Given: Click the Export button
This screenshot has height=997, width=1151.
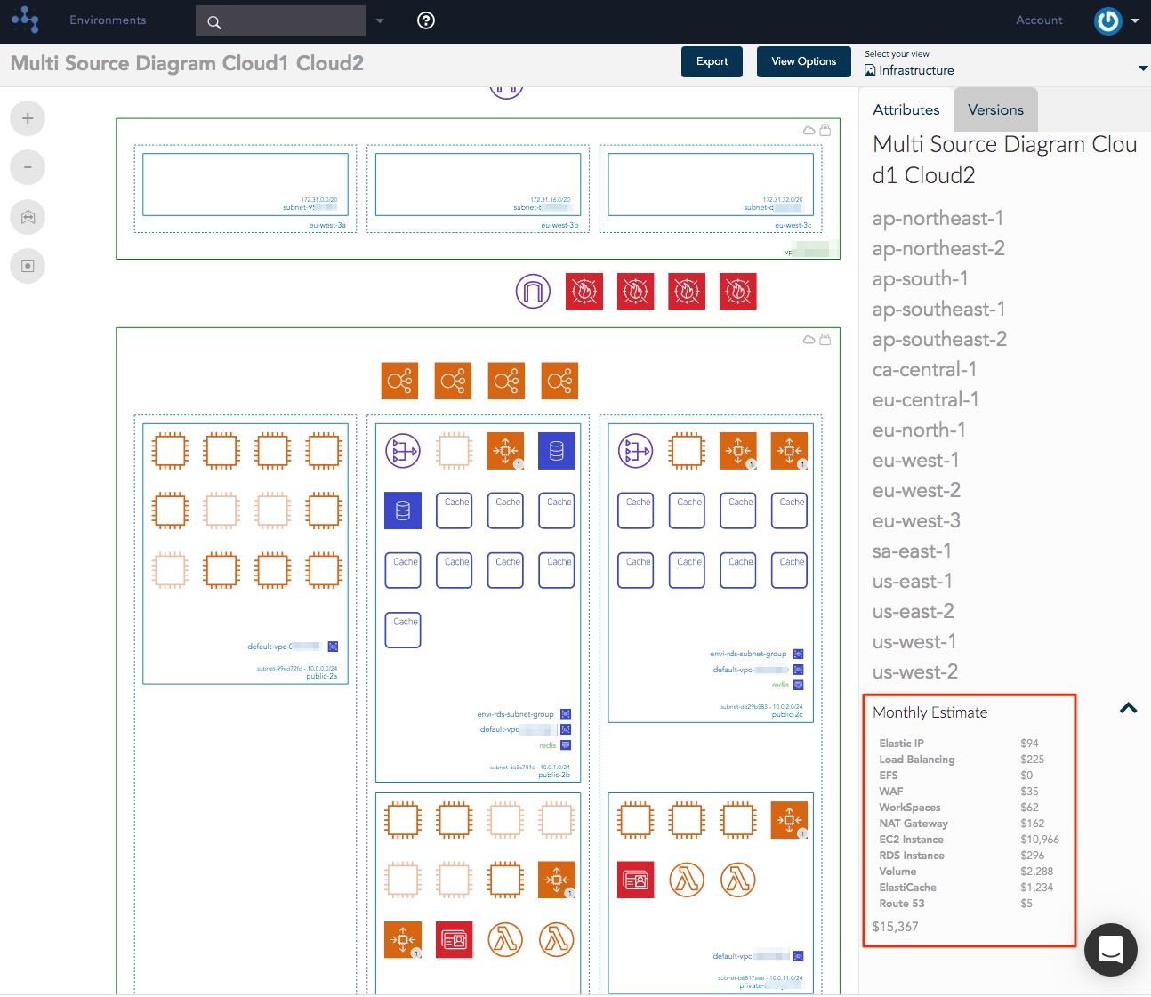Looking at the screenshot, I should point(712,61).
